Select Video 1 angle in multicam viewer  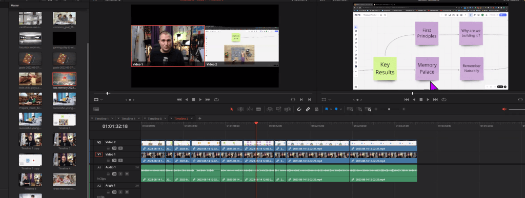click(168, 46)
